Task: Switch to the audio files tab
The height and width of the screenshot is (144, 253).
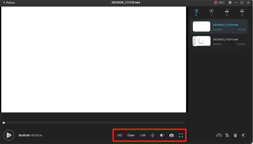Action: (227, 13)
